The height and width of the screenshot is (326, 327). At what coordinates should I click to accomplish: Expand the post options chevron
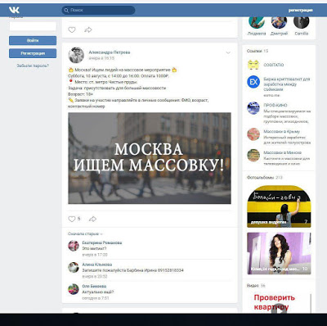228,52
